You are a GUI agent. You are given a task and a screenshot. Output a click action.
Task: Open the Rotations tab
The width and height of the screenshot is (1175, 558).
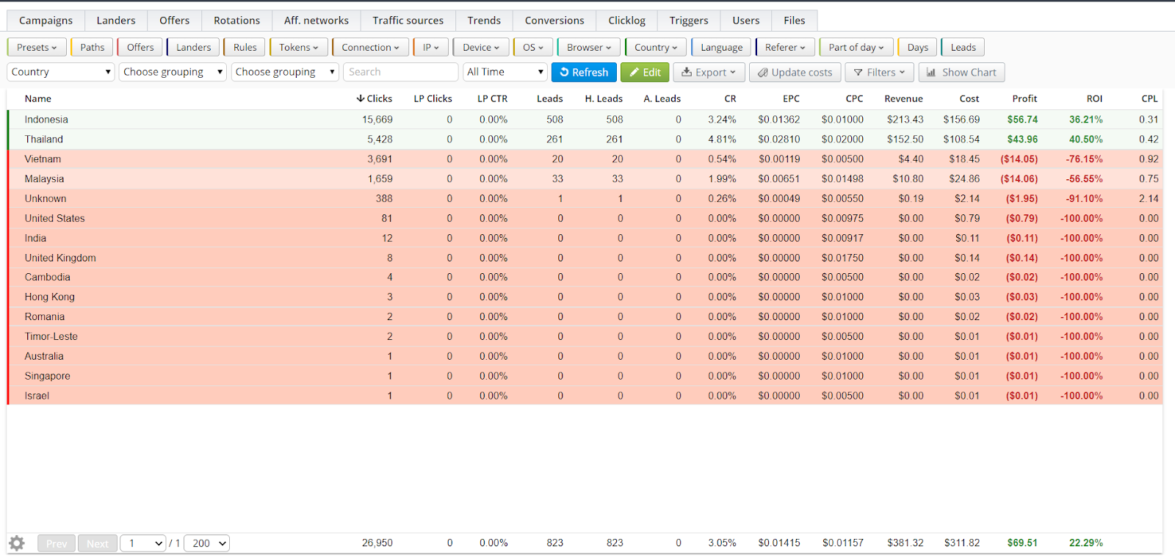236,21
